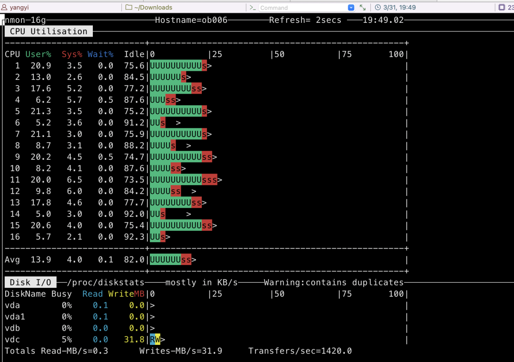Screen dimensions: 514x362
Task: Click vdc write value 31.8
Action: point(134,340)
